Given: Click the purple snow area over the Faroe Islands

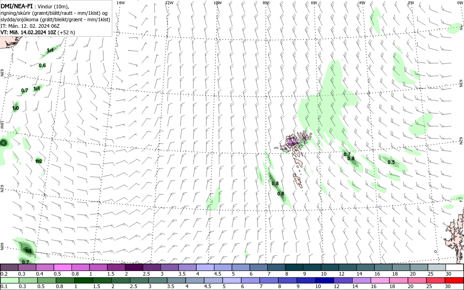Looking at the screenshot, I should pyautogui.click(x=292, y=142).
